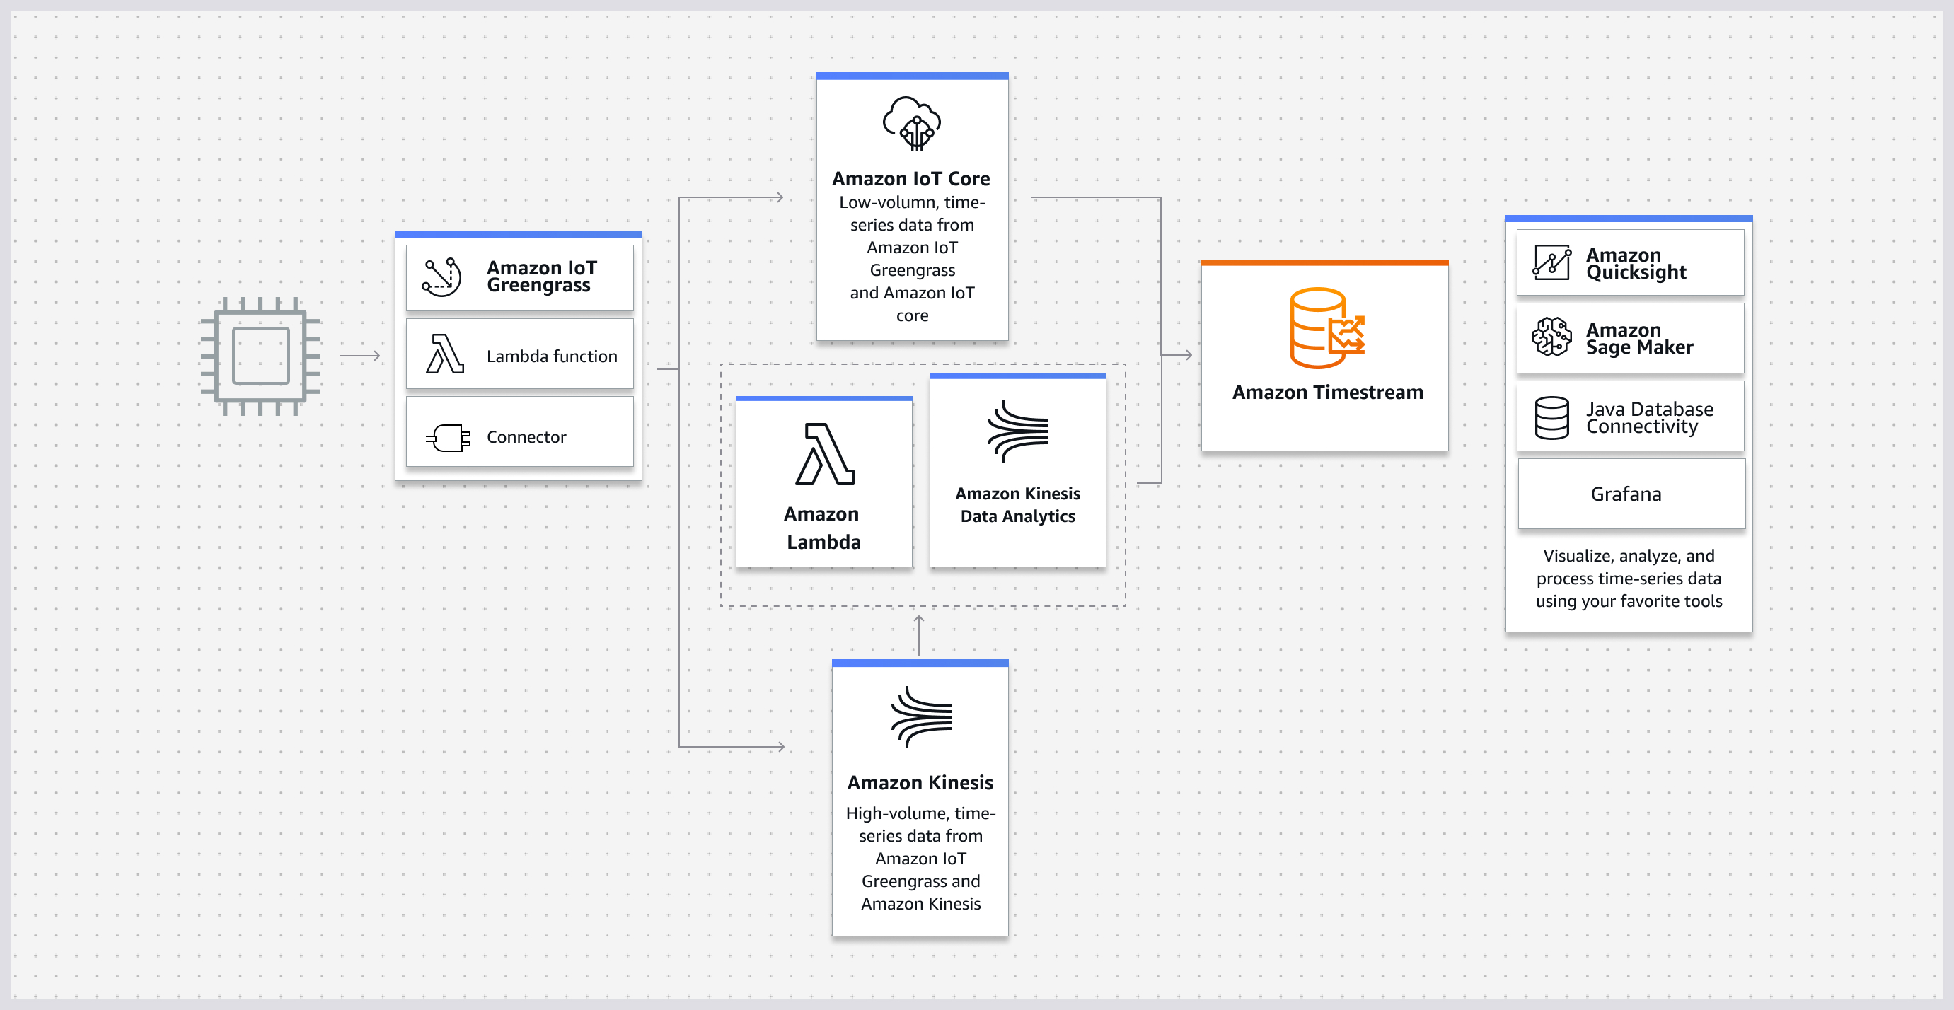The image size is (1954, 1010).
Task: Select the Amazon IoT Core title text
Action: point(911,178)
